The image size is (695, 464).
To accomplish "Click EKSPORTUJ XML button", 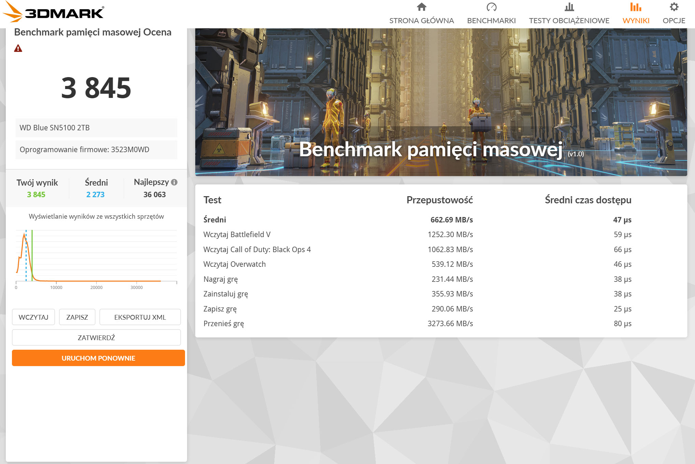I will pyautogui.click(x=140, y=317).
